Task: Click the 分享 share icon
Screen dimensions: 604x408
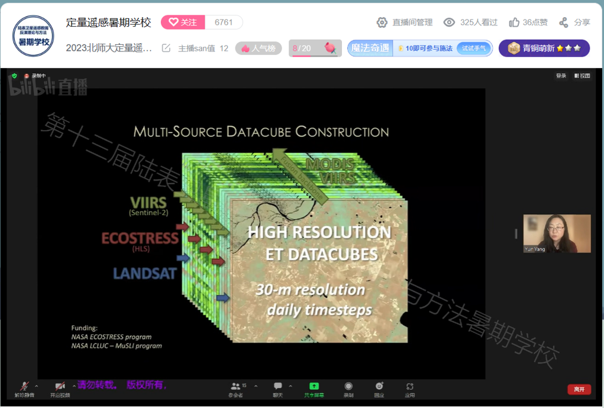Action: pos(564,22)
